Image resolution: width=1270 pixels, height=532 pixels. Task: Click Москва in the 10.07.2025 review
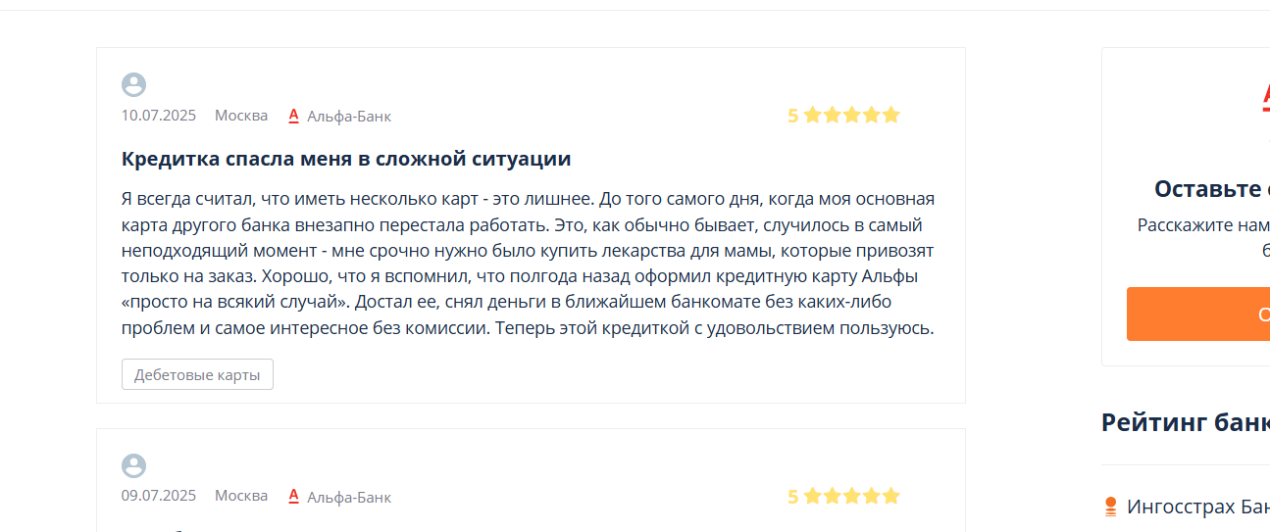(241, 116)
